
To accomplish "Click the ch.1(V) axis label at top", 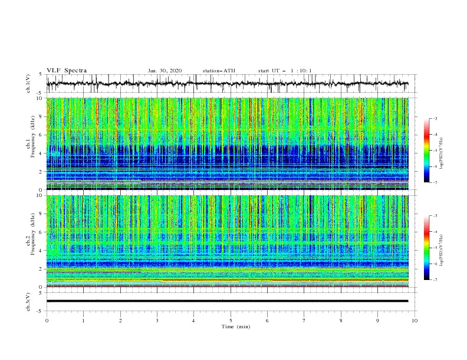I will coord(28,84).
